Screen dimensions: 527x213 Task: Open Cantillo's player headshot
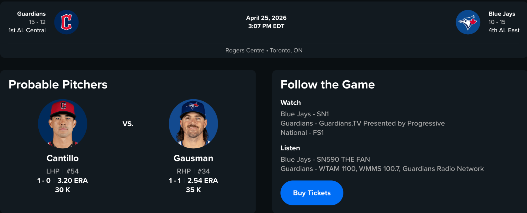[63, 124]
